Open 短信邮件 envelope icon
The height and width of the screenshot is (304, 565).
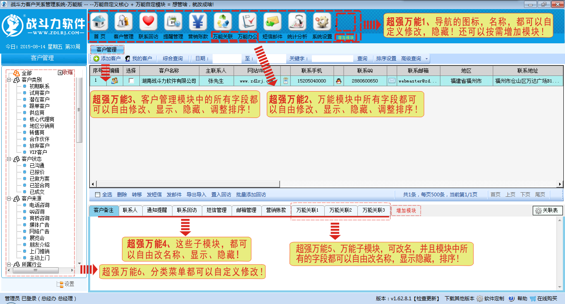[273, 22]
